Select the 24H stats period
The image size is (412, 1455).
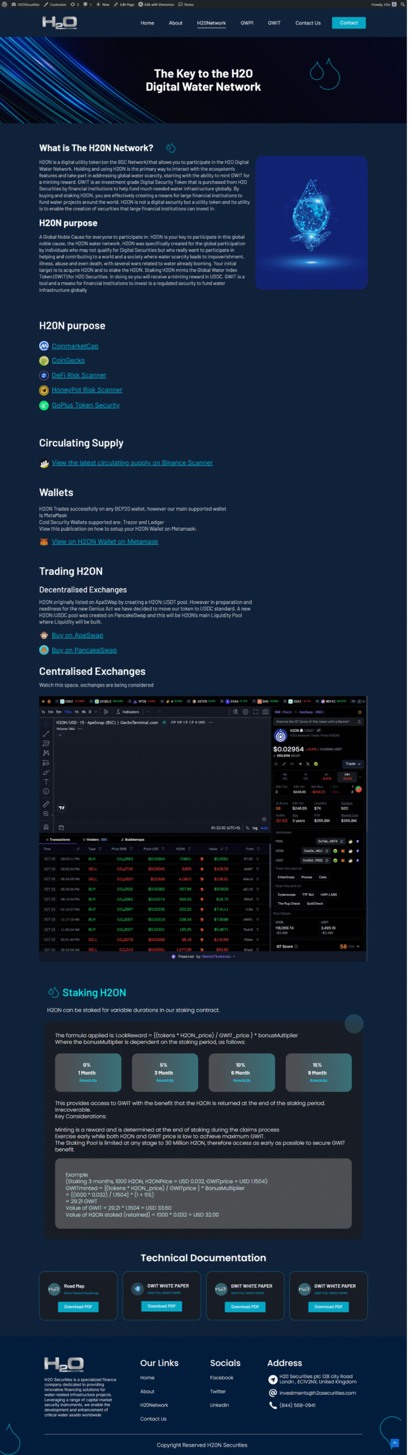[x=347, y=776]
